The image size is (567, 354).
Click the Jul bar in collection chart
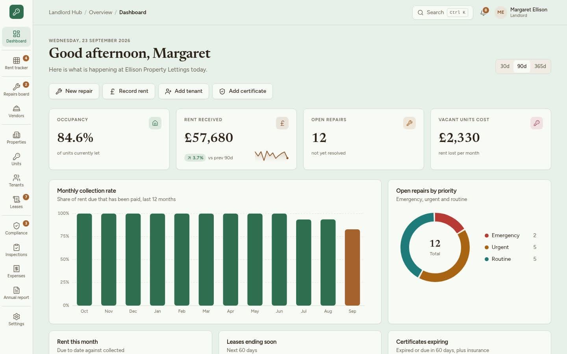[304, 262]
